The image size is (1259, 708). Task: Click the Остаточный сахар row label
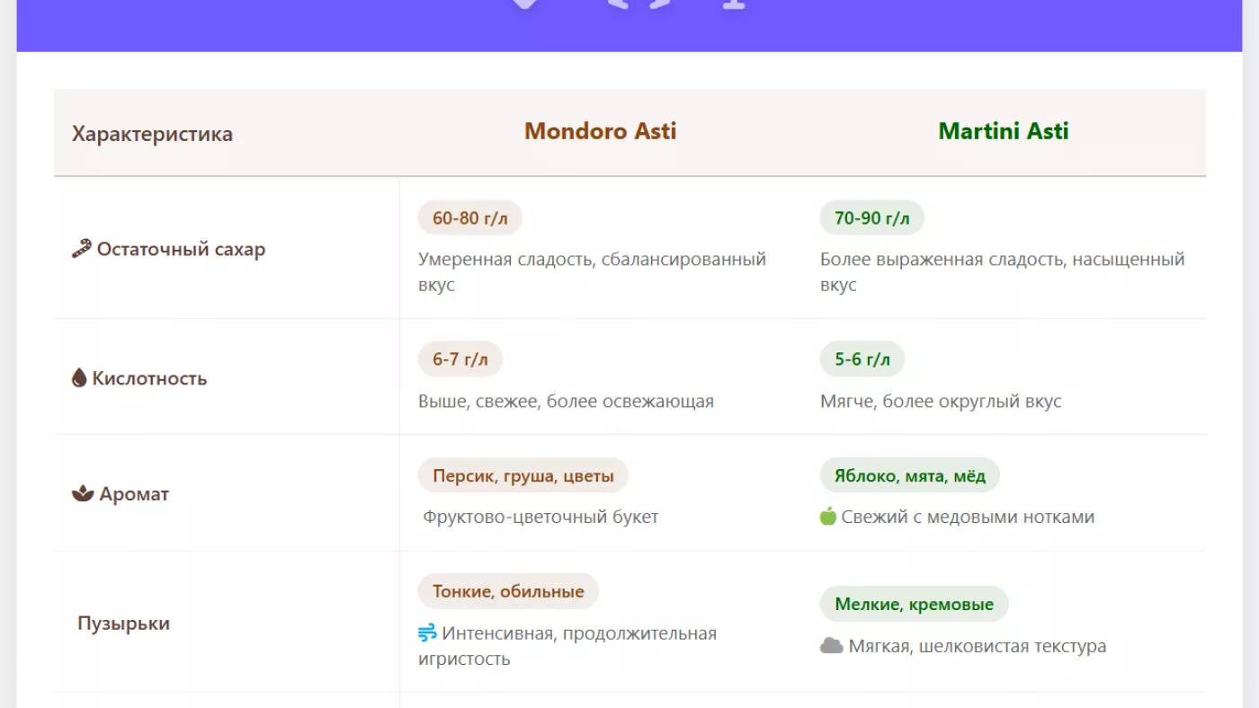coord(181,249)
